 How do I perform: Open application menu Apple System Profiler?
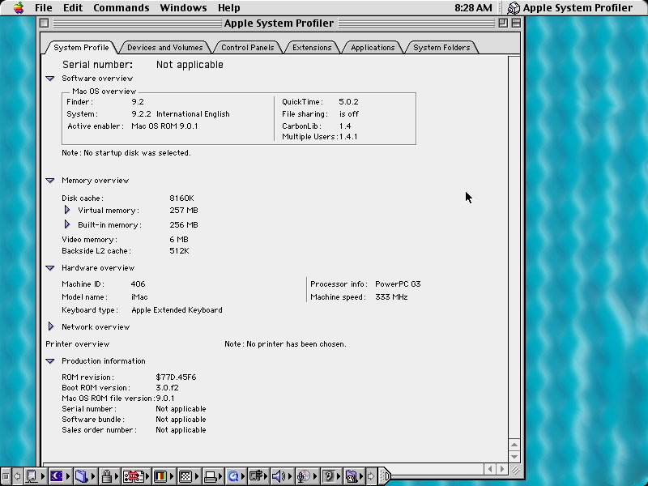(570, 7)
